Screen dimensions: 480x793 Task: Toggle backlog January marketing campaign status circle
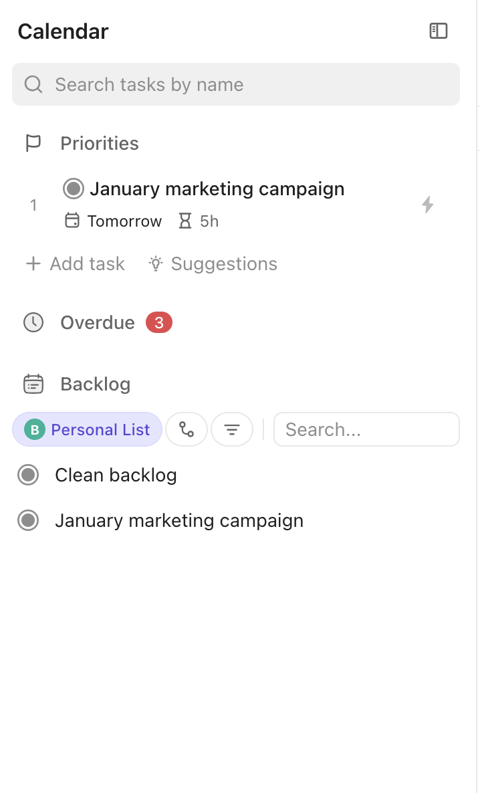pos(28,521)
